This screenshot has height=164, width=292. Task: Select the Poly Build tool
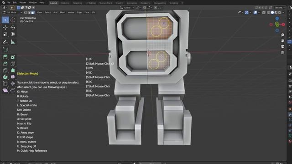point(13,70)
